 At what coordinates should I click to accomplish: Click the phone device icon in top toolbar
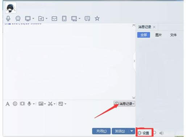(x=64, y=19)
